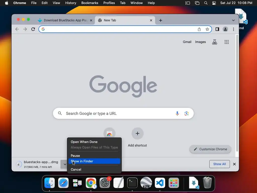Open Finder from the Dock

49,183
